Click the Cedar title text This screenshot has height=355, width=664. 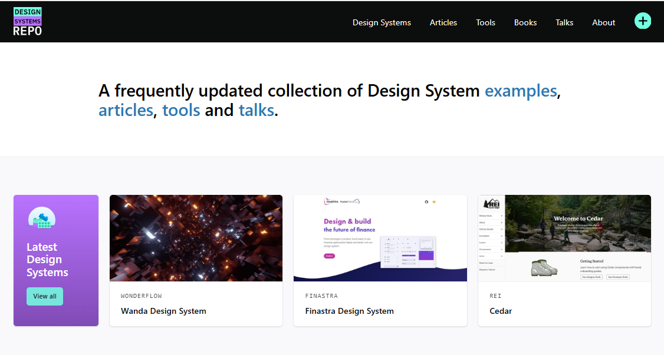(x=501, y=311)
